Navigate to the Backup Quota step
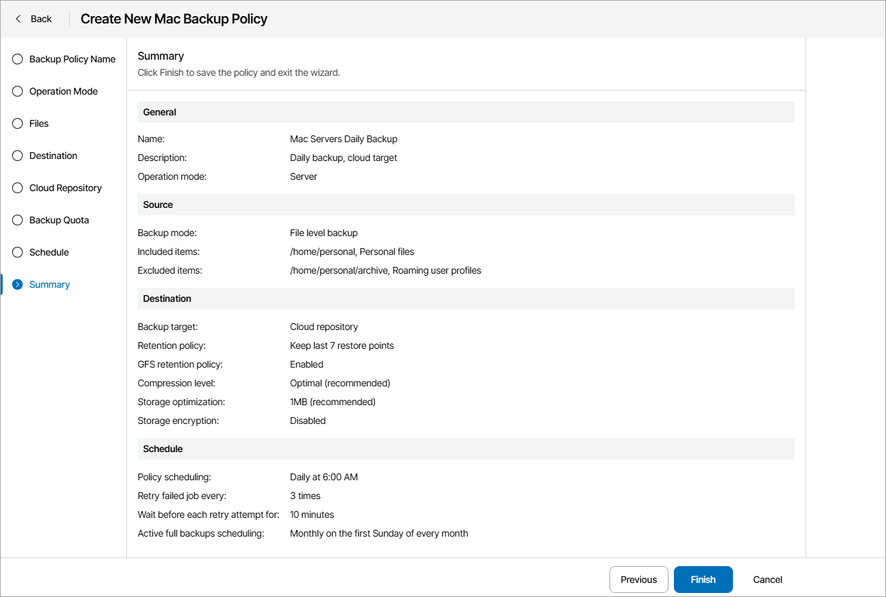 click(x=59, y=220)
